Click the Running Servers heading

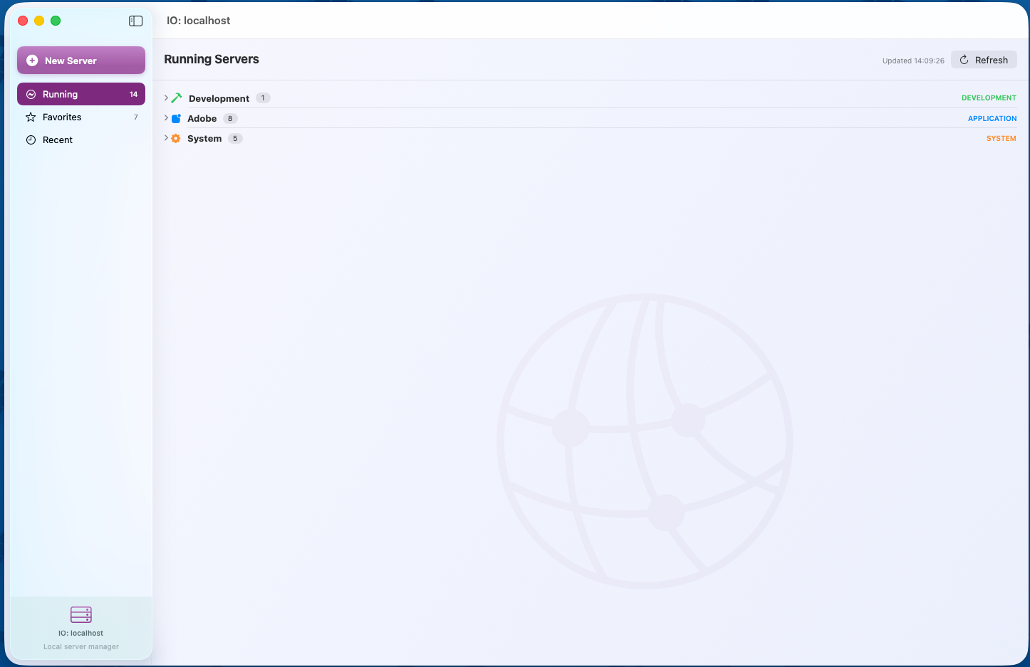coord(212,59)
